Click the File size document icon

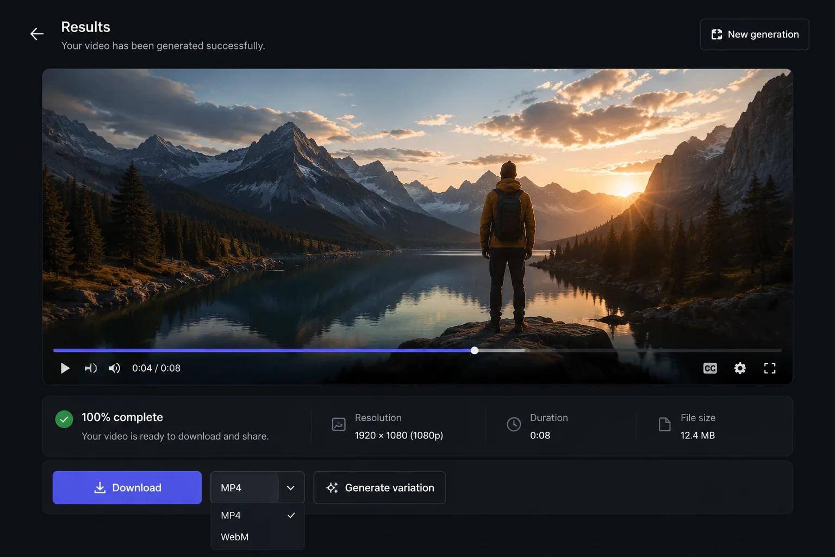click(664, 424)
